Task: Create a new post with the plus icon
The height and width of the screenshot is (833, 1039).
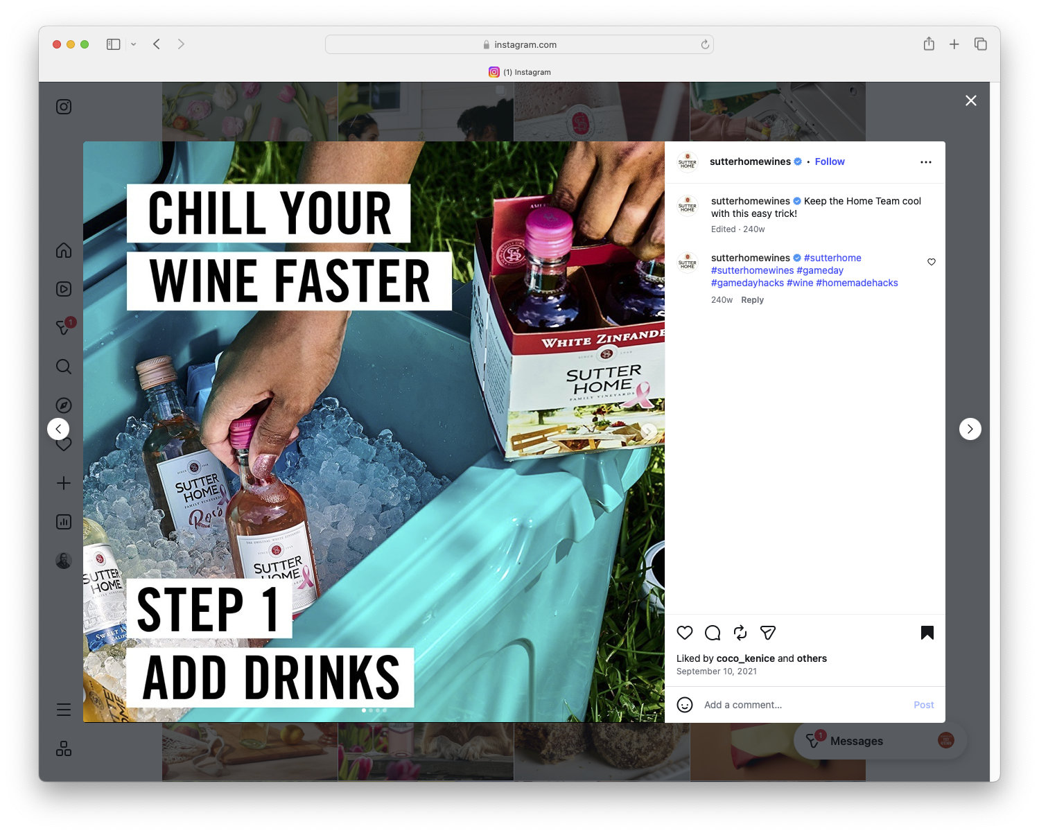Action: [x=63, y=483]
